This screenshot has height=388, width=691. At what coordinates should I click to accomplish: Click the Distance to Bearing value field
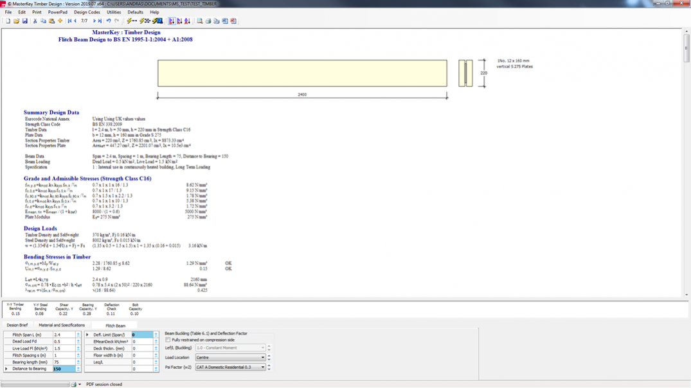pyautogui.click(x=64, y=369)
